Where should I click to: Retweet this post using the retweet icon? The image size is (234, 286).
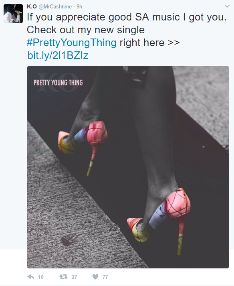point(63,277)
